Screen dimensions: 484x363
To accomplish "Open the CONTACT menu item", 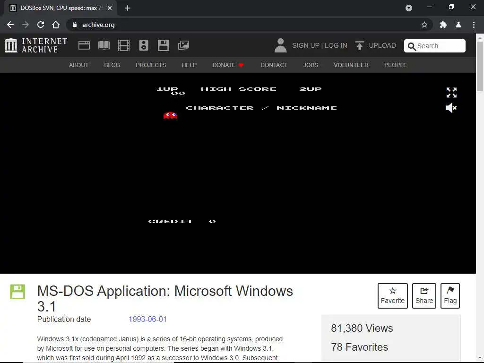I will 274,65.
